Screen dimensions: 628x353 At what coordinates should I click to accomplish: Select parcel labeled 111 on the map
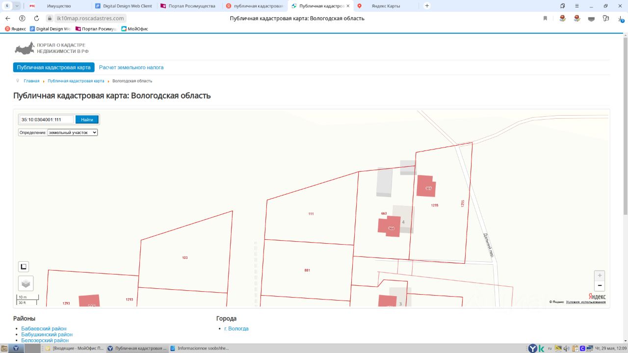(x=311, y=214)
